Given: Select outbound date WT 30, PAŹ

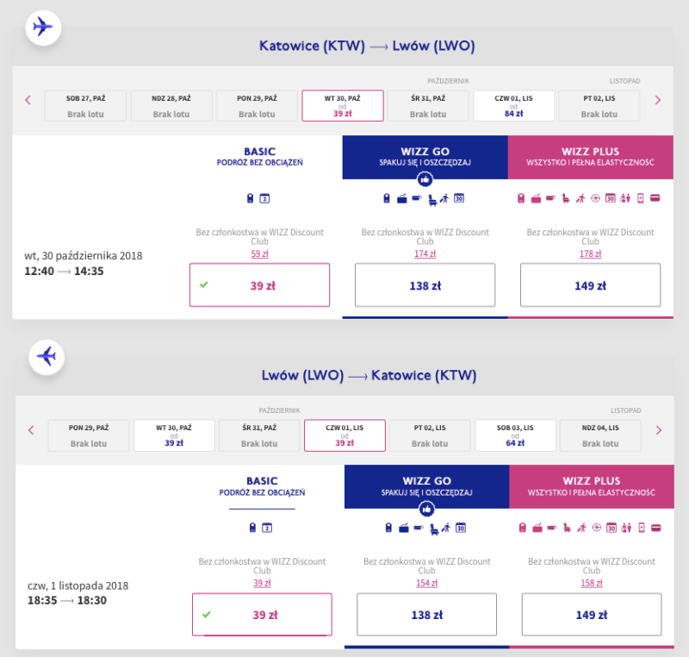Looking at the screenshot, I should [343, 105].
